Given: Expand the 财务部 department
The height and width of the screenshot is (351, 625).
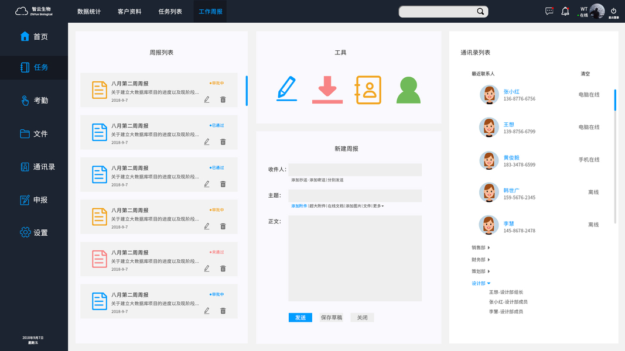Looking at the screenshot, I should click(481, 260).
